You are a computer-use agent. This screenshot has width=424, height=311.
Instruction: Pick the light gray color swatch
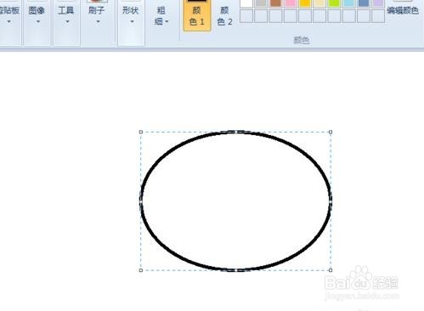[261, 3]
